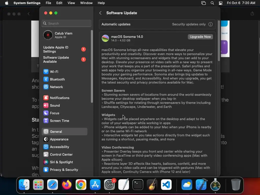260x195 pixels.
Task: Open TextEdit from the Dock
Action: pos(124,185)
